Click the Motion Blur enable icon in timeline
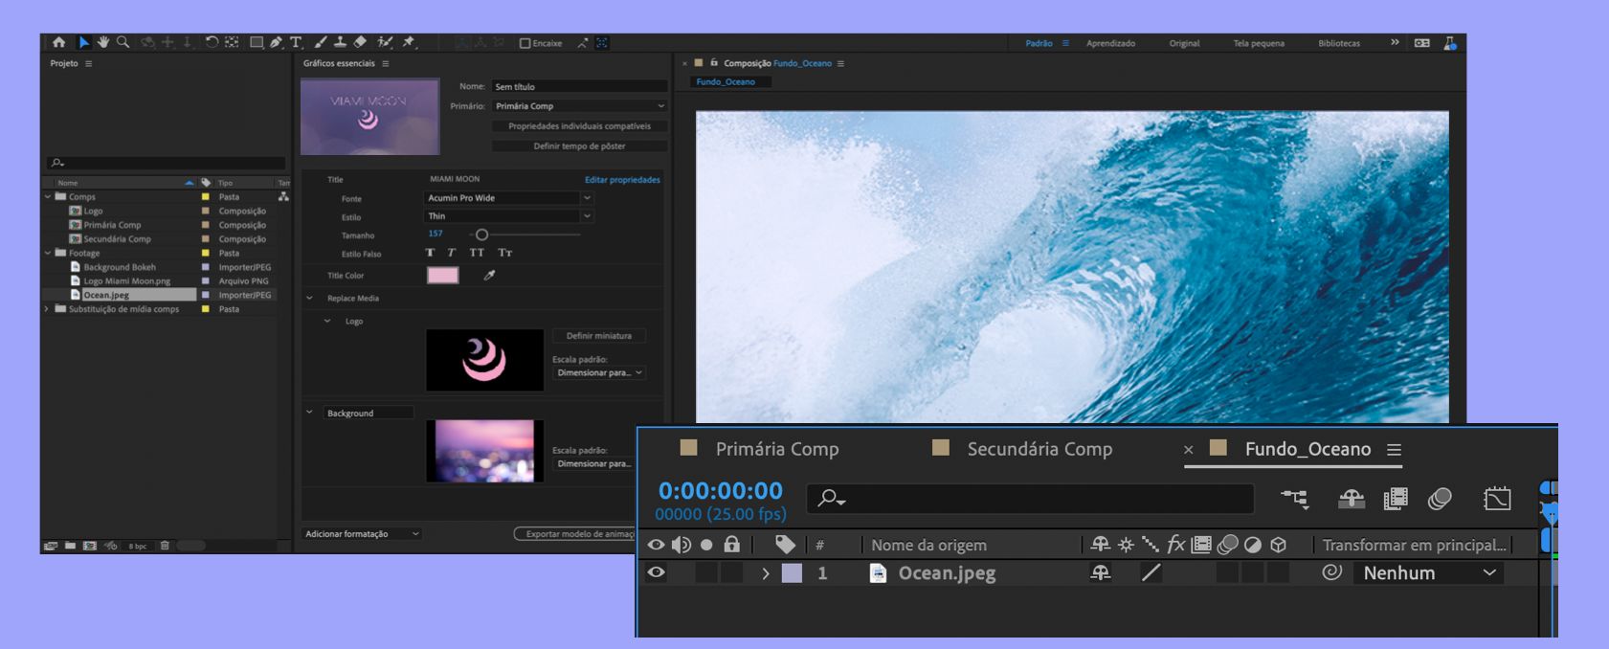Screen dimensions: 1609x649 click(1440, 498)
